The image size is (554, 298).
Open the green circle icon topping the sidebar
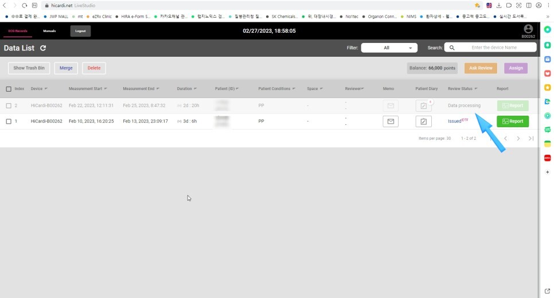[x=547, y=30]
